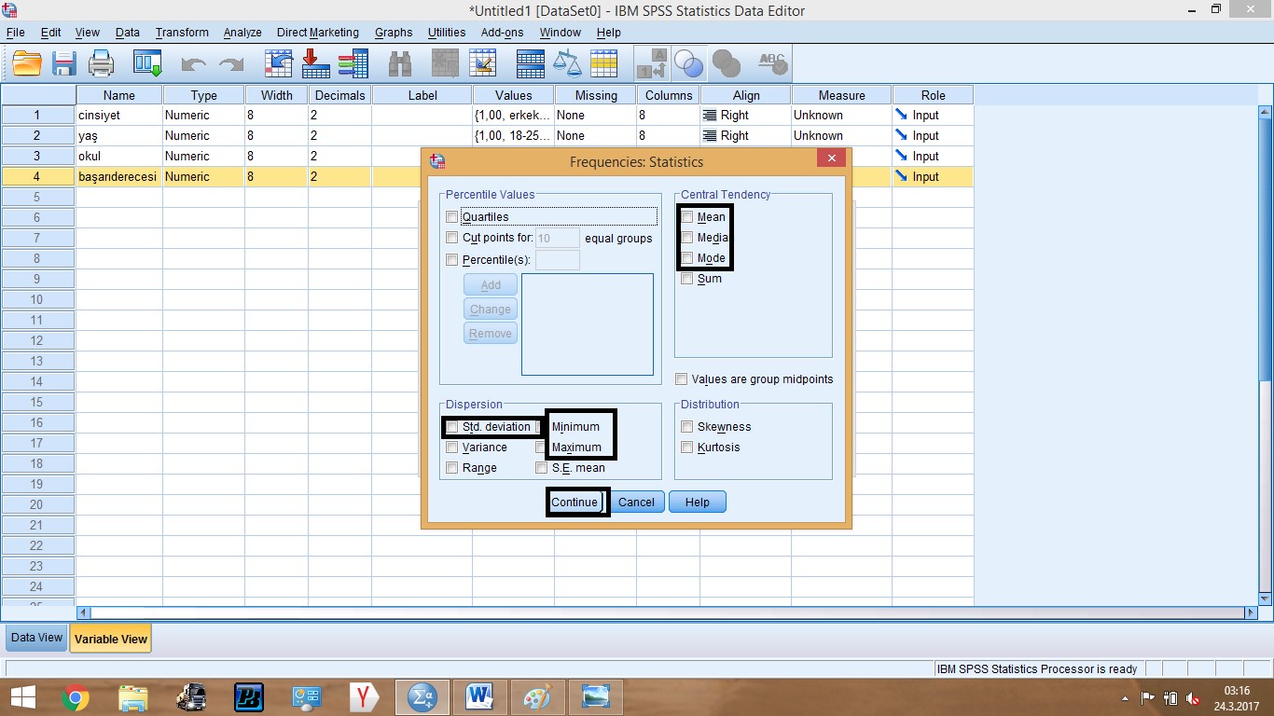Click the vertical scrollbar down arrow
Image resolution: width=1274 pixels, height=716 pixels.
(x=1266, y=598)
